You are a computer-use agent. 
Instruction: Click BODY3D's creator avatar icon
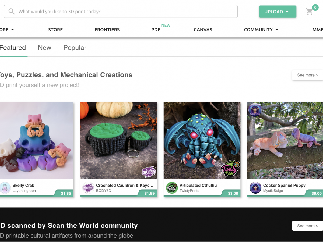[x=89, y=188]
